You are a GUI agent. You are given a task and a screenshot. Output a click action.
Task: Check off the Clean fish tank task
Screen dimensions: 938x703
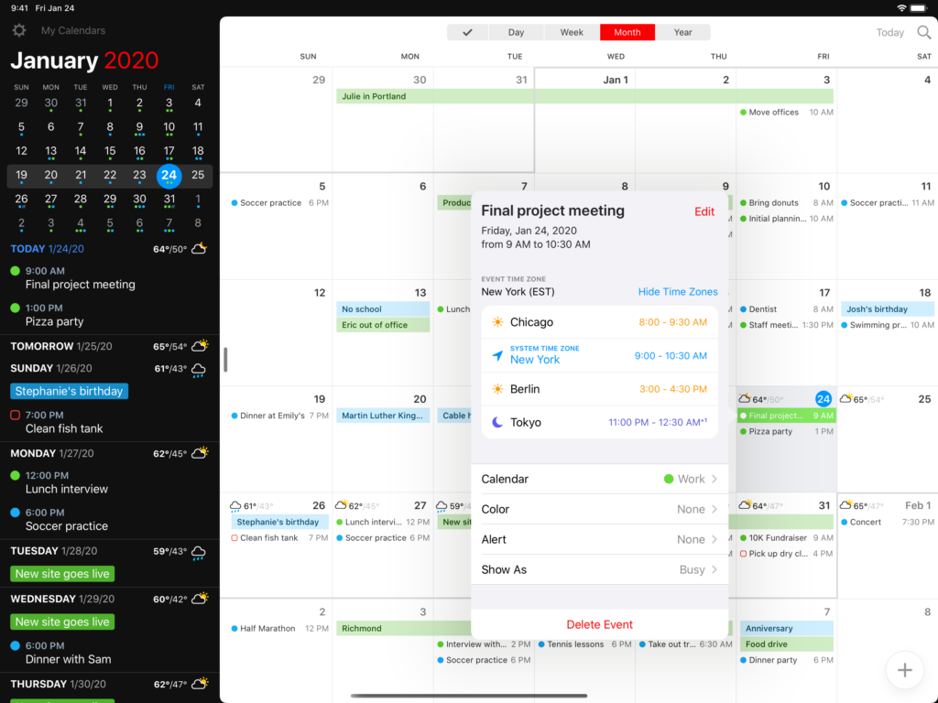tap(15, 416)
